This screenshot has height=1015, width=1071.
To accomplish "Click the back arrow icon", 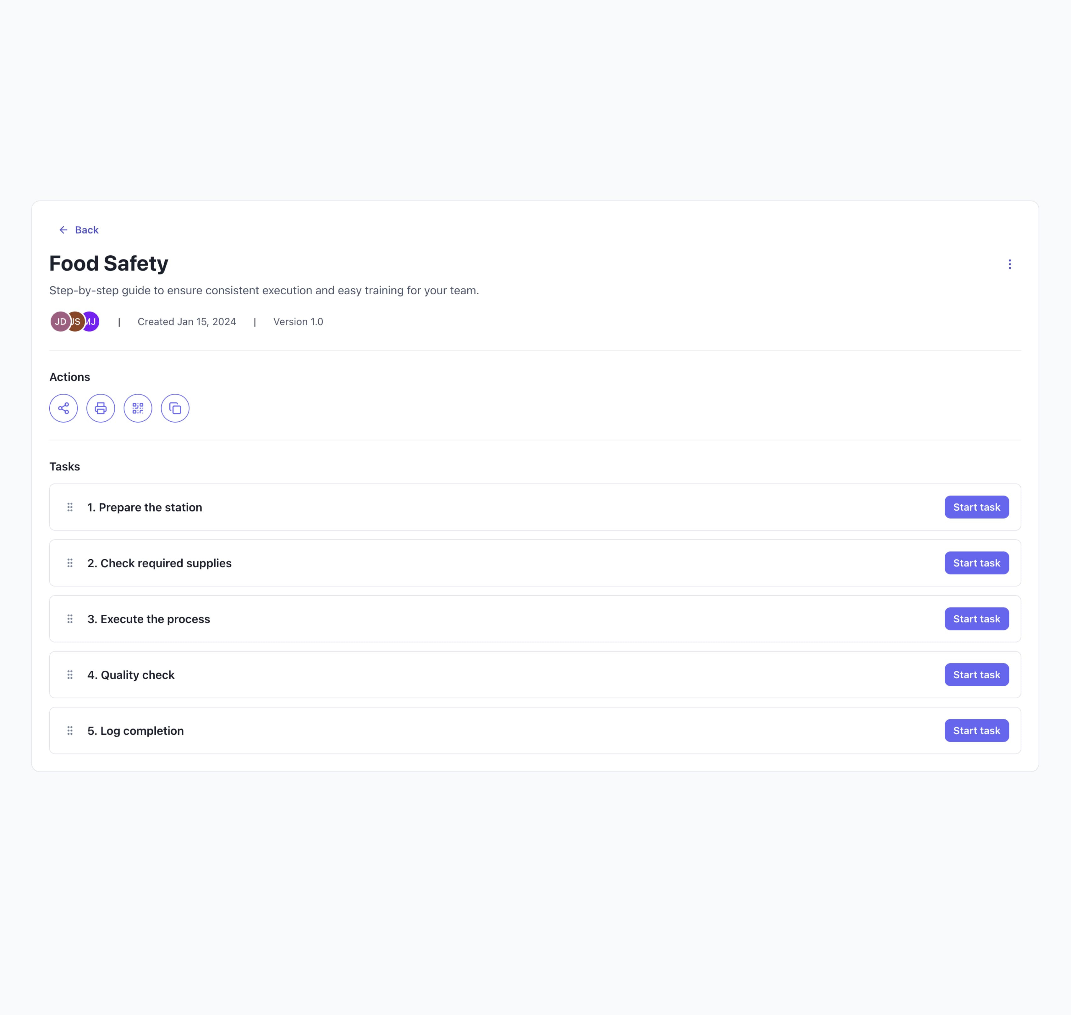I will click(63, 230).
